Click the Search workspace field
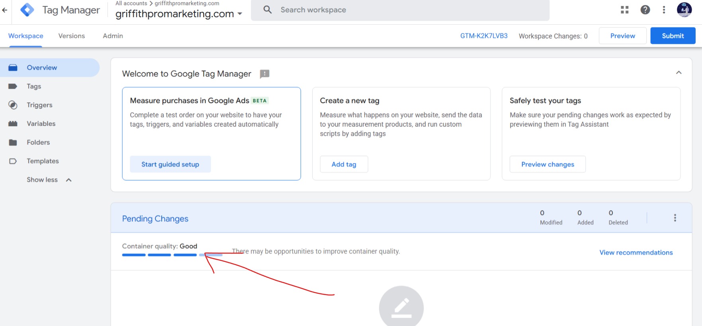This screenshot has height=326, width=702. pos(400,10)
